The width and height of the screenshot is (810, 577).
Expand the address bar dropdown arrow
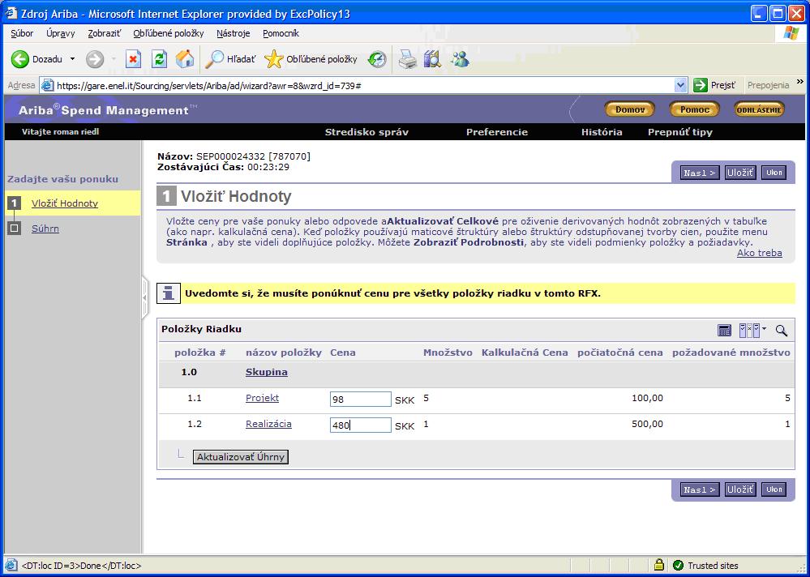tap(680, 85)
